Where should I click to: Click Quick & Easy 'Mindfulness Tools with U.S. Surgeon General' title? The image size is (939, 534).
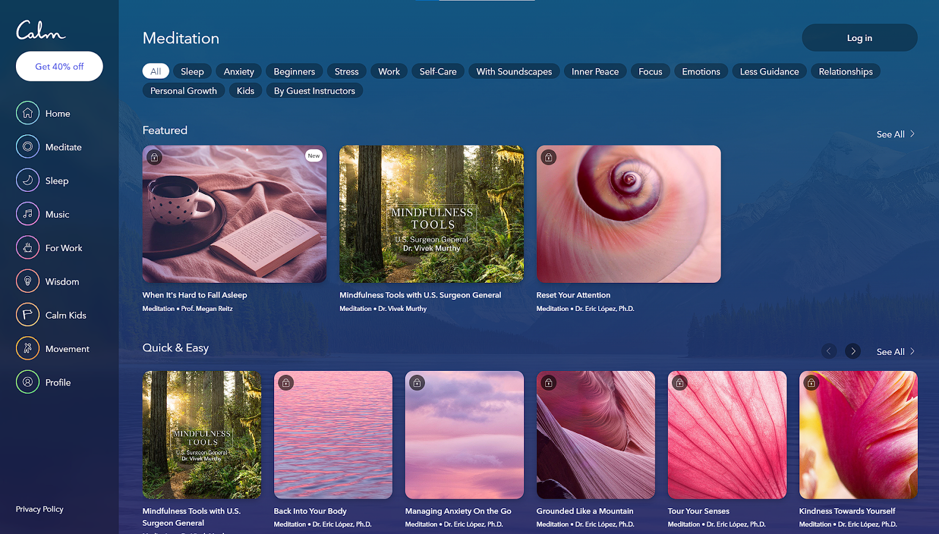pyautogui.click(x=191, y=517)
